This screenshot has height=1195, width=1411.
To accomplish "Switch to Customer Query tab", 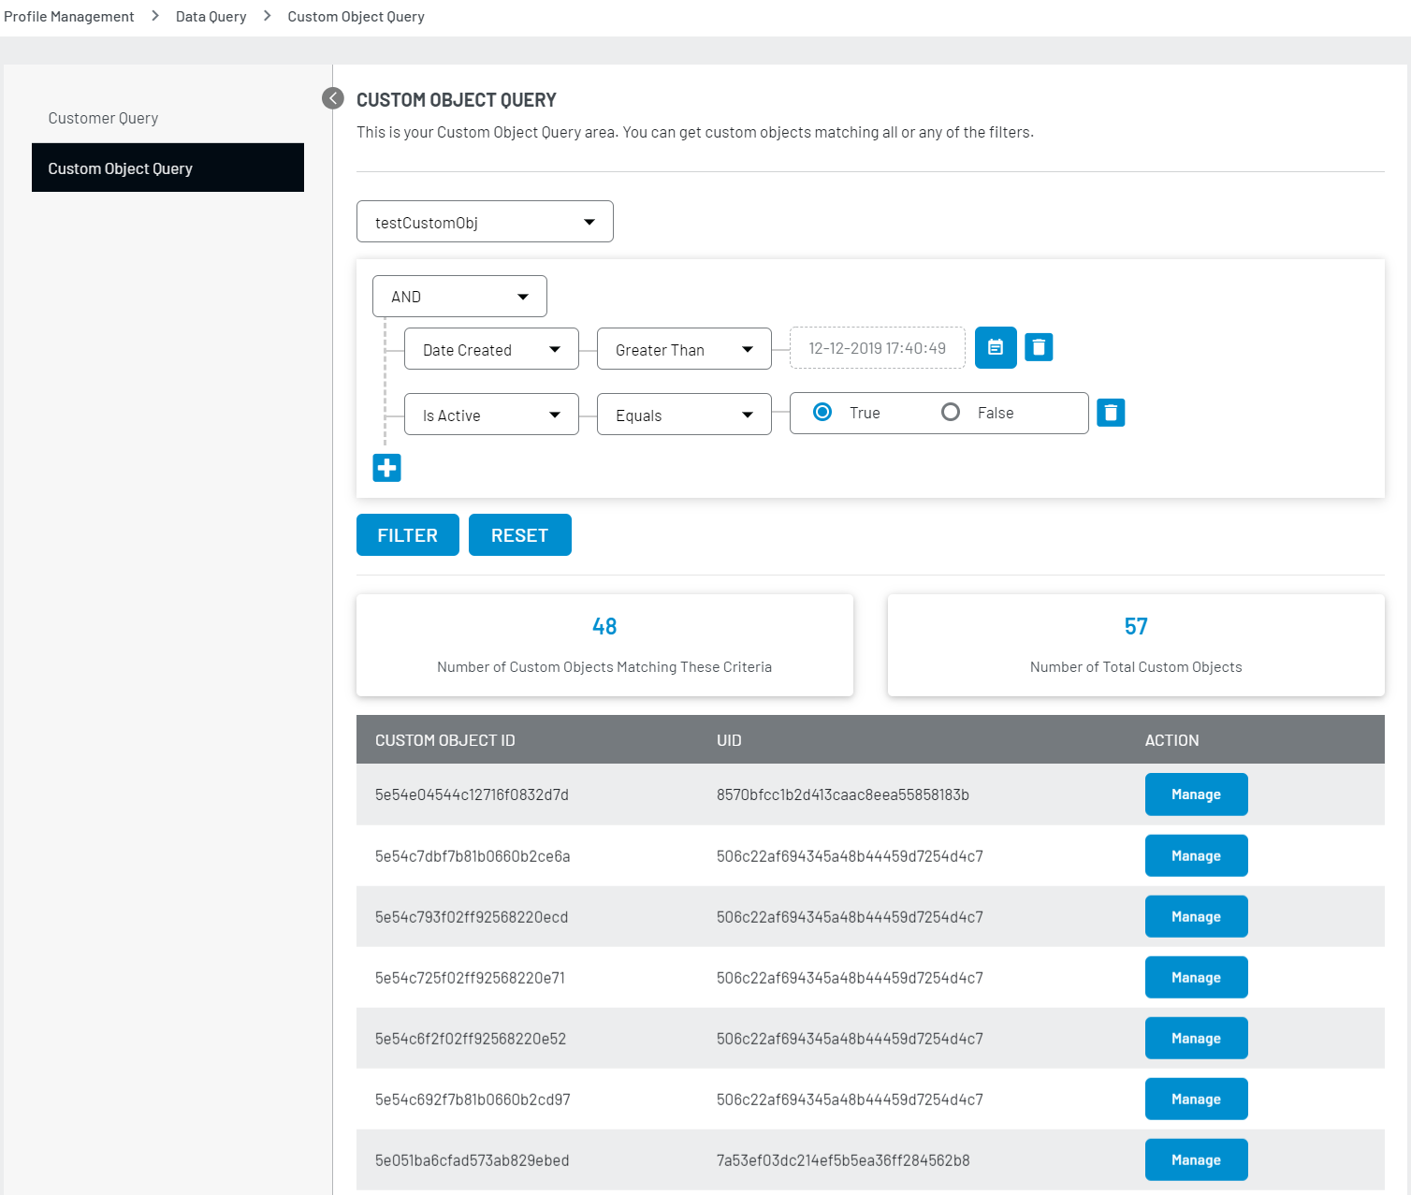I will coord(103,118).
